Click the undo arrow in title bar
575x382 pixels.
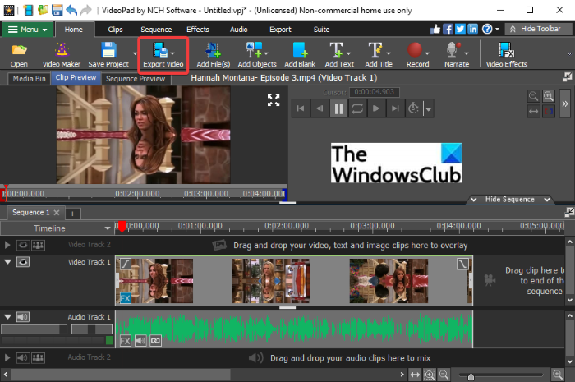click(x=72, y=10)
